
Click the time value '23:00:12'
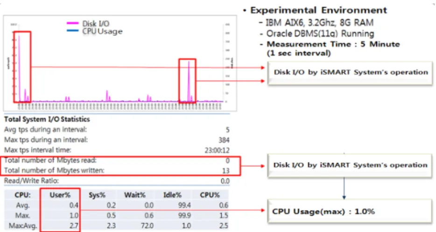click(x=217, y=150)
